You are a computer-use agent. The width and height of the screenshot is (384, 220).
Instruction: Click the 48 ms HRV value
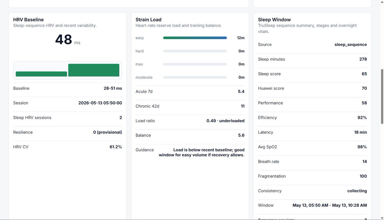click(68, 40)
